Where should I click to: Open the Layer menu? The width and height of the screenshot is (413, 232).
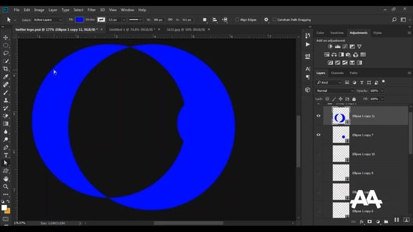point(53,10)
